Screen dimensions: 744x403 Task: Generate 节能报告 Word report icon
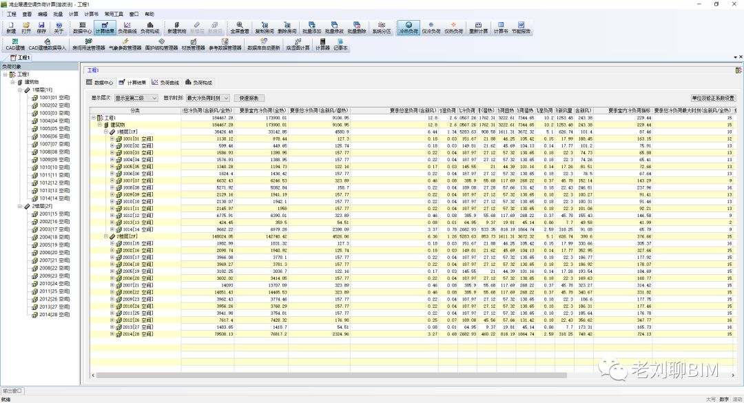coord(521,28)
